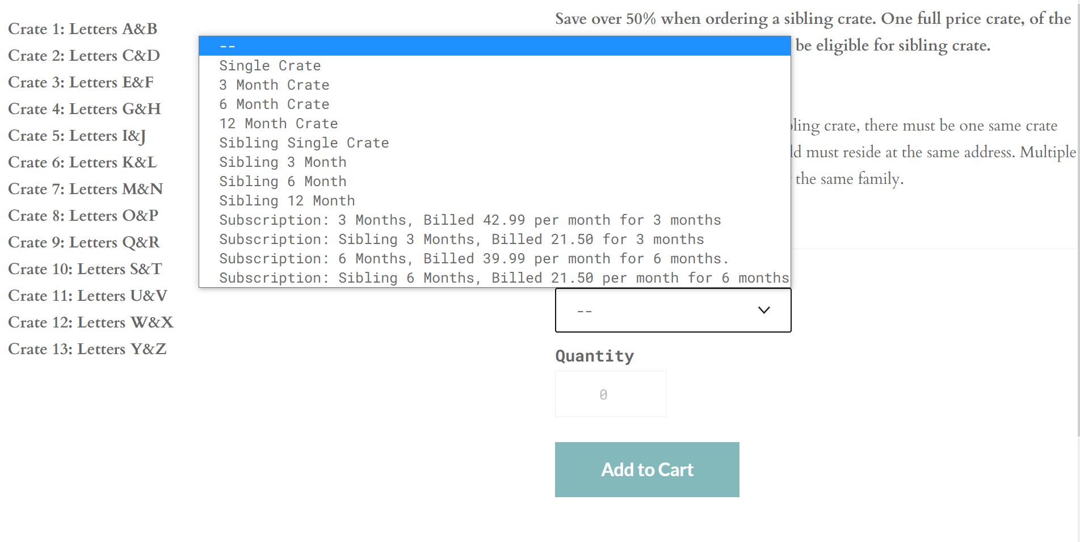Choose Sibling 3 Month option
The width and height of the screenshot is (1080, 542).
pos(283,162)
